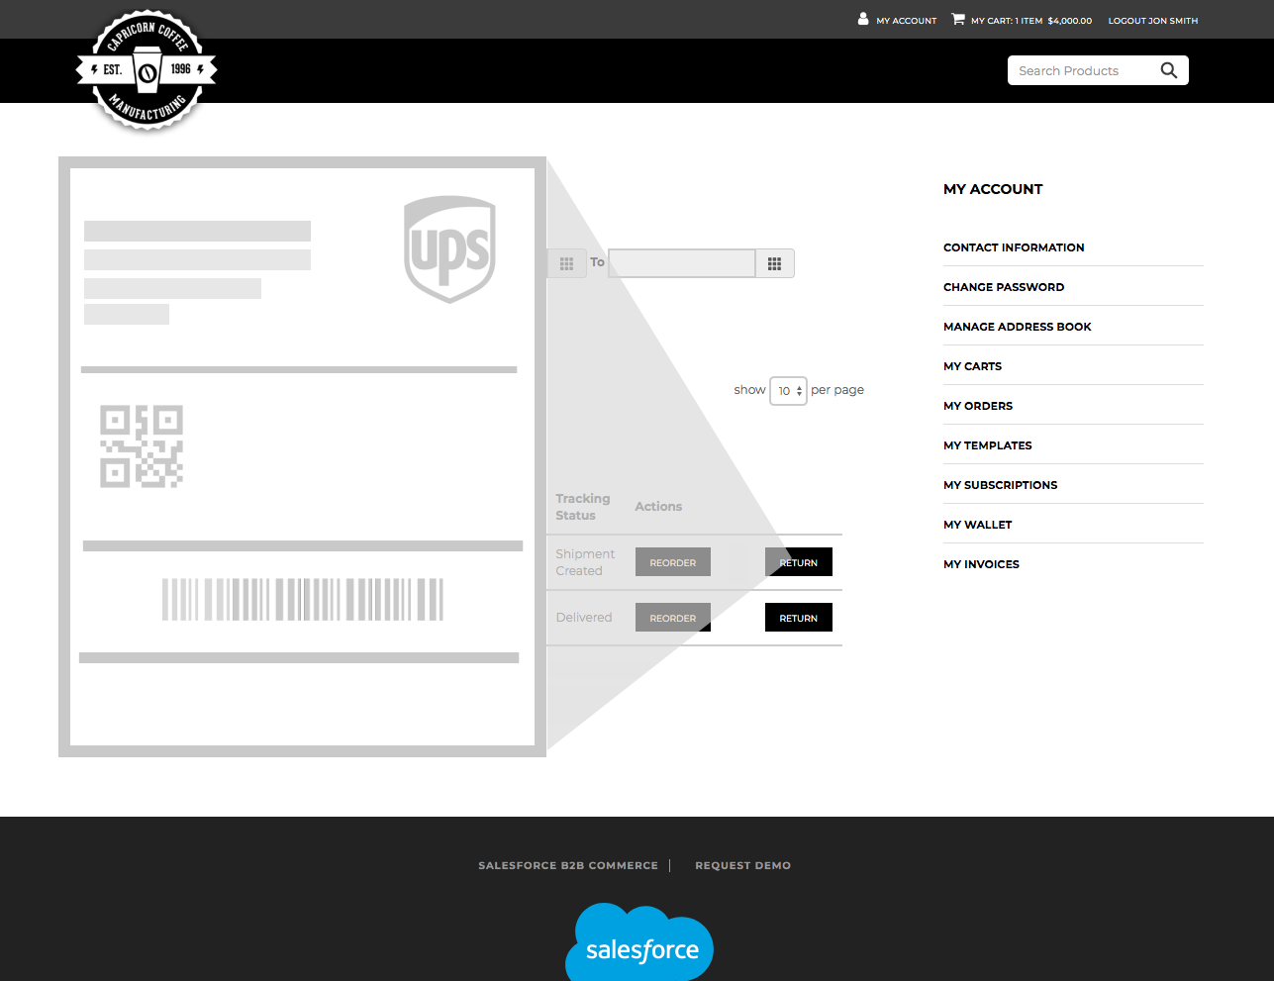
Task: Click Return for Delivered order
Action: (799, 618)
